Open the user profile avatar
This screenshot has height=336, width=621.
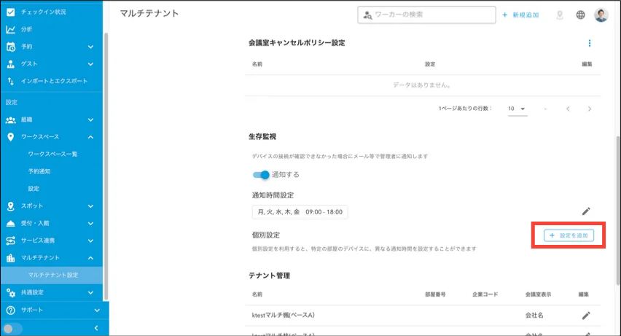pyautogui.click(x=601, y=15)
